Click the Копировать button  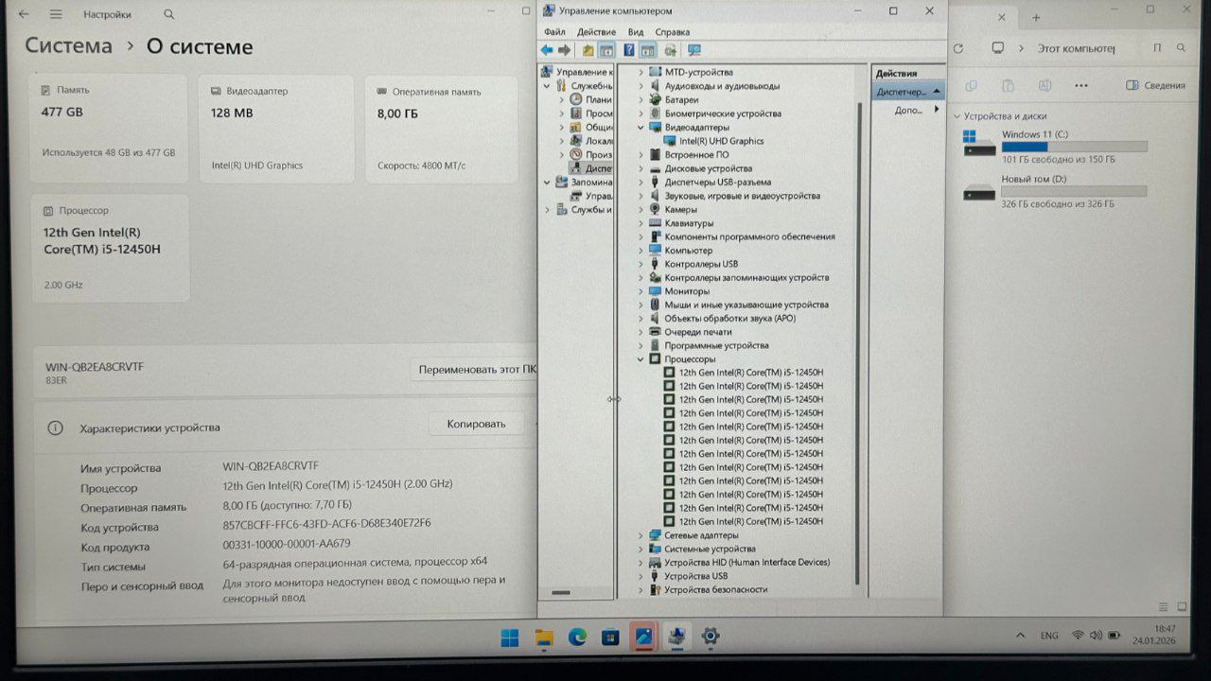(x=476, y=424)
